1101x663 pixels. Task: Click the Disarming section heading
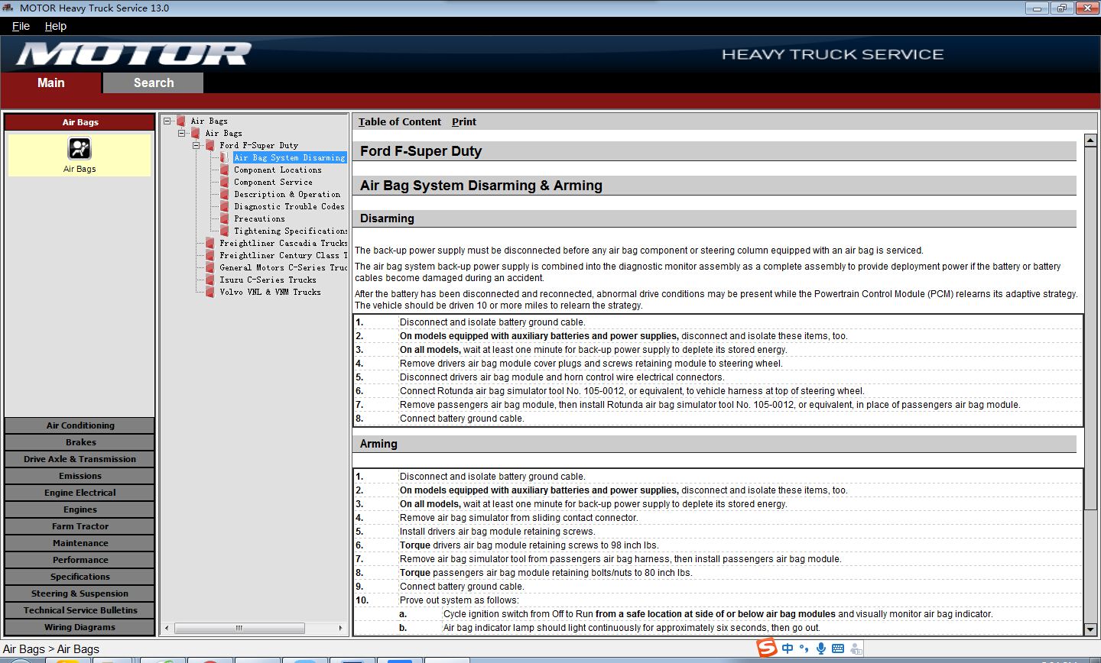387,218
